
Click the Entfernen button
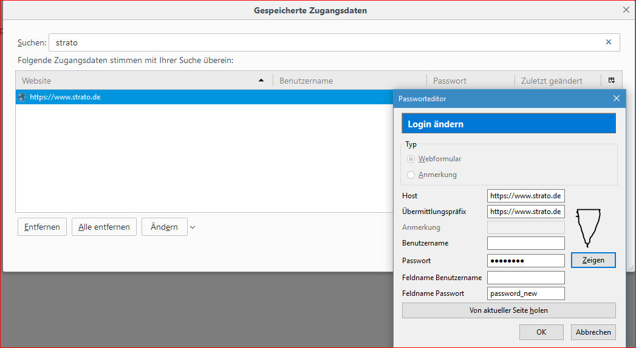(x=42, y=227)
